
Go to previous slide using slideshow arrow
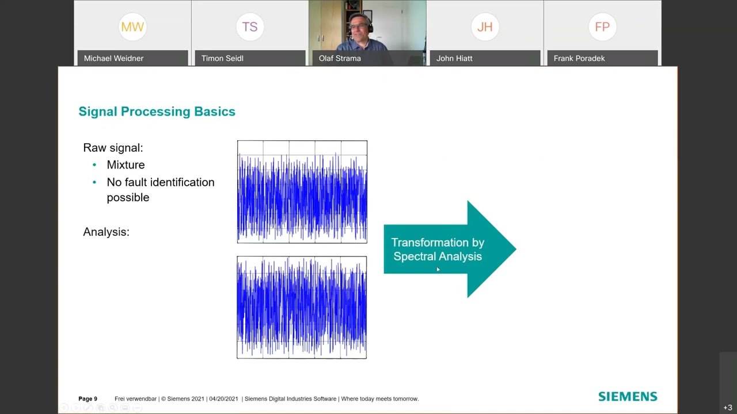pos(64,408)
